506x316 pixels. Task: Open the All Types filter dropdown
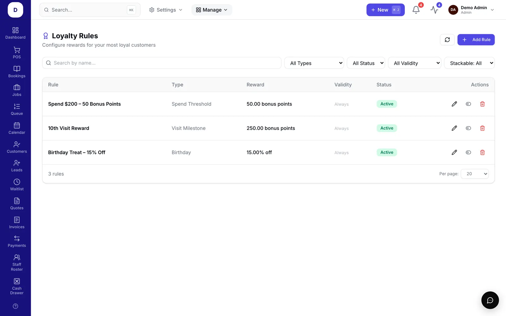click(x=314, y=63)
